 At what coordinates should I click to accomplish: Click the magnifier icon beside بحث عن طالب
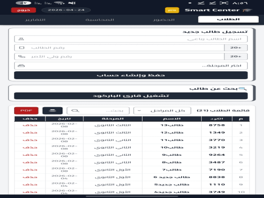[243, 89]
